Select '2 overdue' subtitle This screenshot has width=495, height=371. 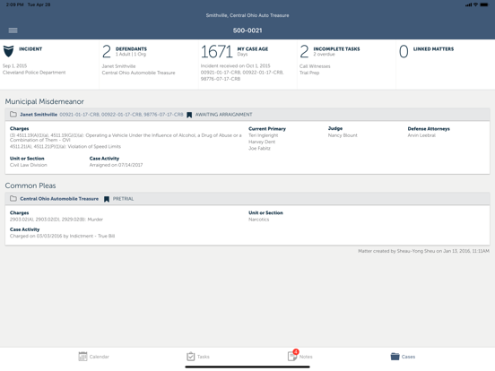click(x=324, y=55)
